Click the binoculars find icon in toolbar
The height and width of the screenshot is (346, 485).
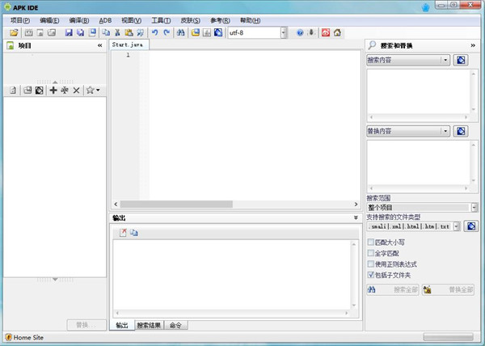pyautogui.click(x=180, y=32)
